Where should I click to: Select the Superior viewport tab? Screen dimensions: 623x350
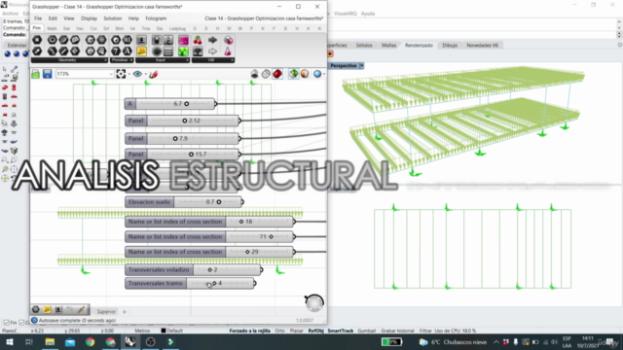(106, 312)
